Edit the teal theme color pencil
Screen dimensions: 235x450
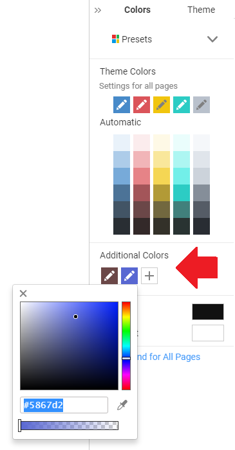182,105
